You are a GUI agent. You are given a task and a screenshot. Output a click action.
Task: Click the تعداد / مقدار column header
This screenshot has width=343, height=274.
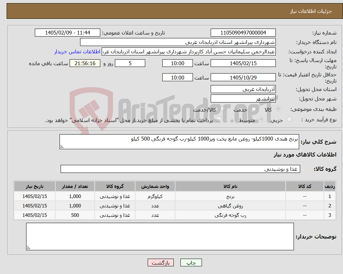pos(75,187)
